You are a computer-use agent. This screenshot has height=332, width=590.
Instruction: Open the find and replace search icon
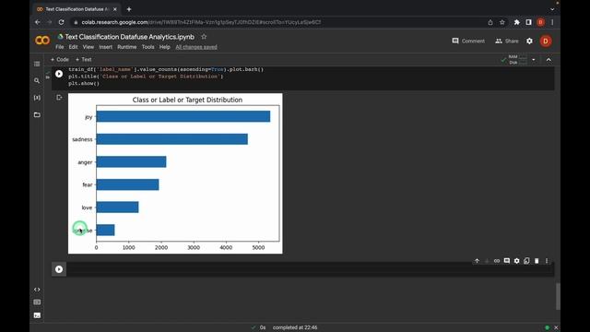tap(37, 80)
